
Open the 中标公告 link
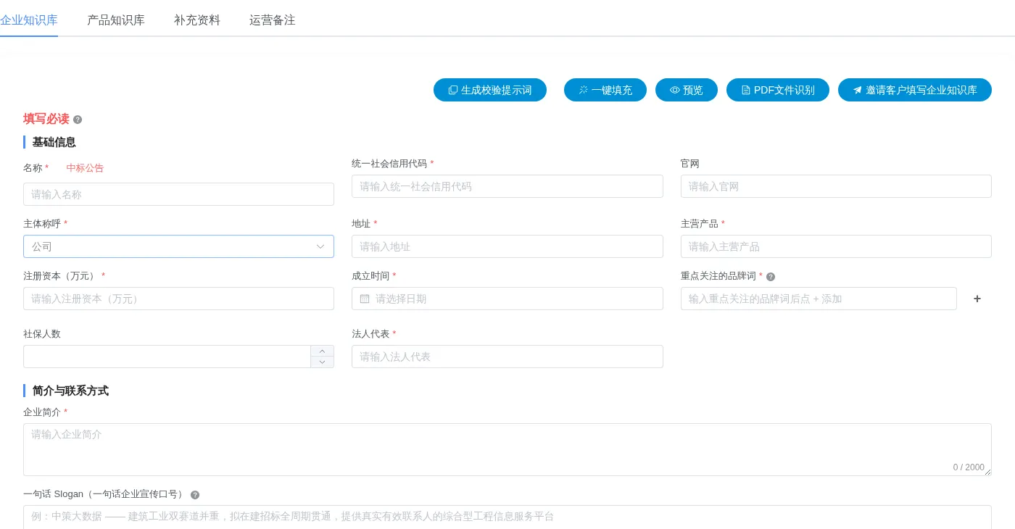[85, 168]
